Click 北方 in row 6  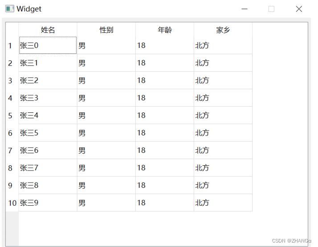(x=223, y=133)
